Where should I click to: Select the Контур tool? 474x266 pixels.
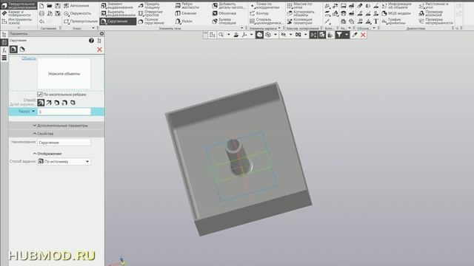click(260, 13)
